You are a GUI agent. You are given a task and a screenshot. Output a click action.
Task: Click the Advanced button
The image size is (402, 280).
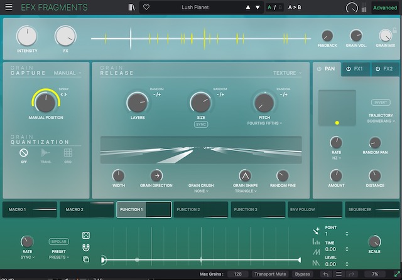coord(385,8)
